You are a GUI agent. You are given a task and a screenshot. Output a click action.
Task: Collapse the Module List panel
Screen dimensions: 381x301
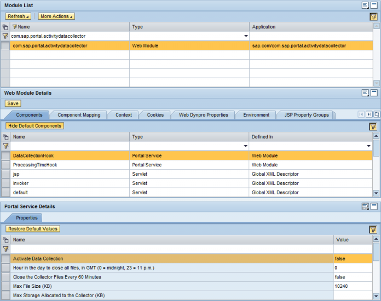click(374, 5)
